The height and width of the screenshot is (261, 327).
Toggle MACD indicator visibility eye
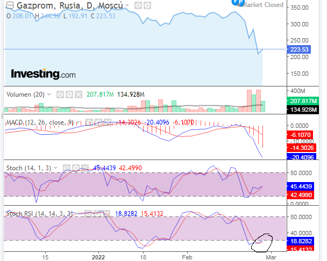(89, 122)
